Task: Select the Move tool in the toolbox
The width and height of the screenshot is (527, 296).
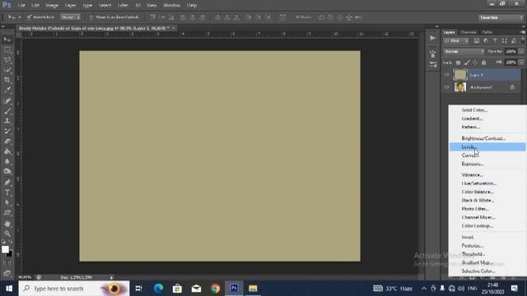Action: (7, 39)
